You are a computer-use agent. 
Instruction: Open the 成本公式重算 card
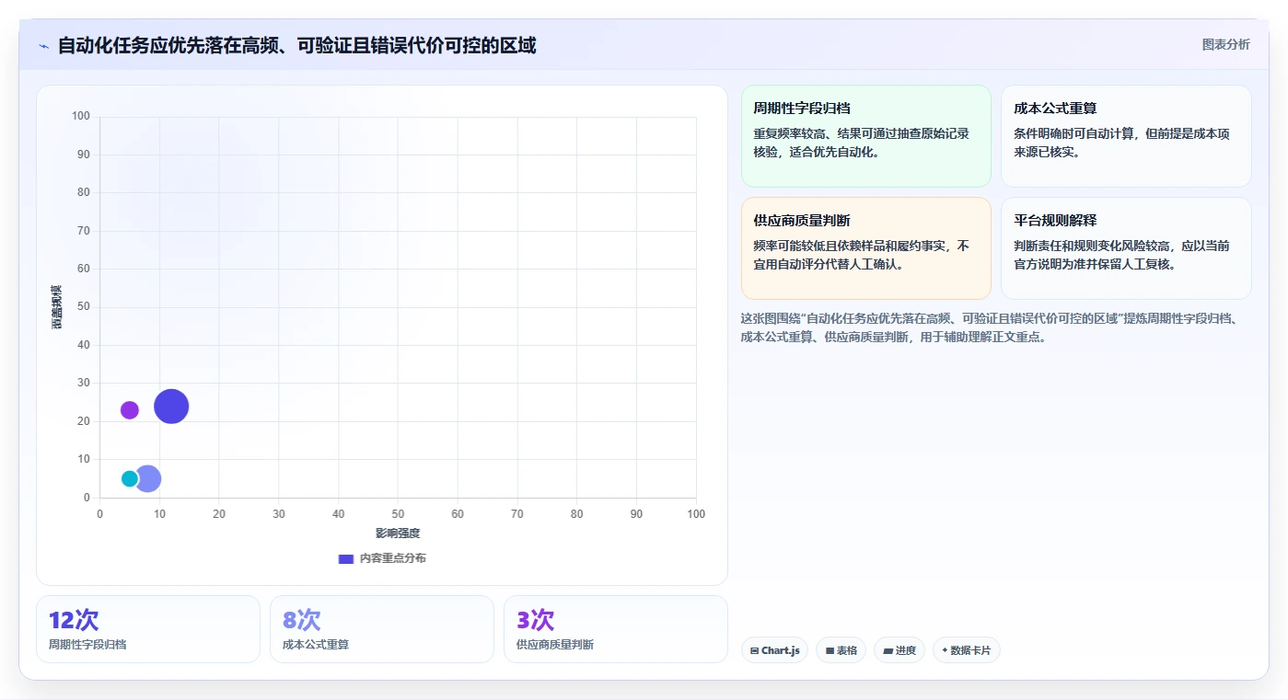1126,136
